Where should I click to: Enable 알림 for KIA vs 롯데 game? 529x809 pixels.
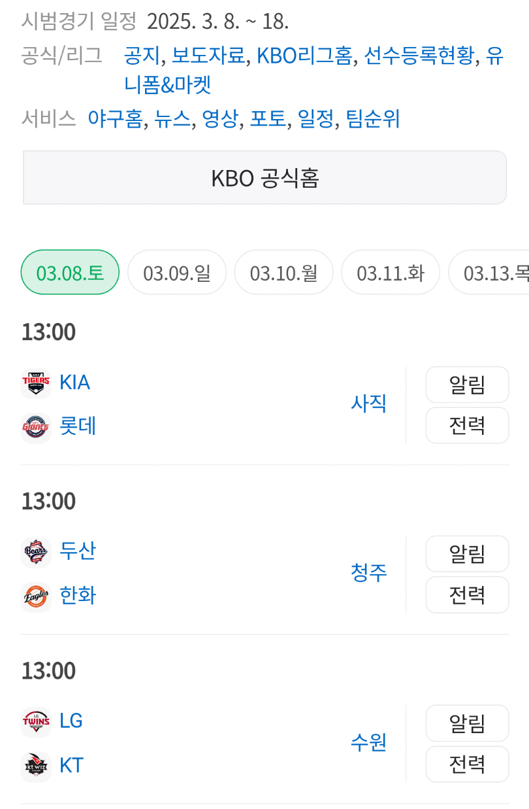point(467,385)
